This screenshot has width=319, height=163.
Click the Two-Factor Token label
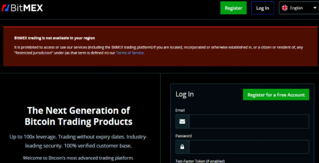coord(200,161)
